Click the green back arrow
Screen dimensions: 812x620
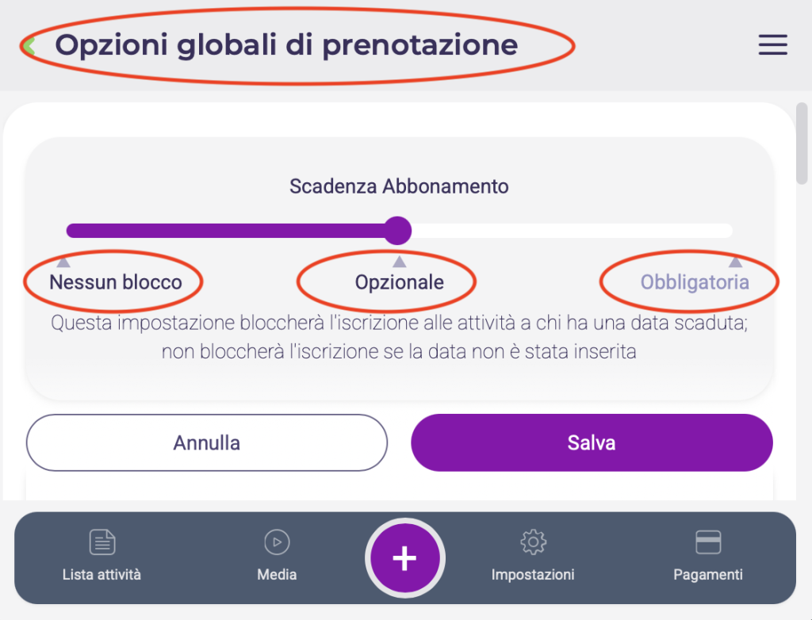point(29,46)
